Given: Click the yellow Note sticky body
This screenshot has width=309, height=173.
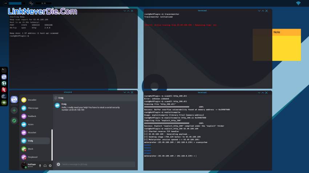Looking at the screenshot, I should pyautogui.click(x=286, y=48).
